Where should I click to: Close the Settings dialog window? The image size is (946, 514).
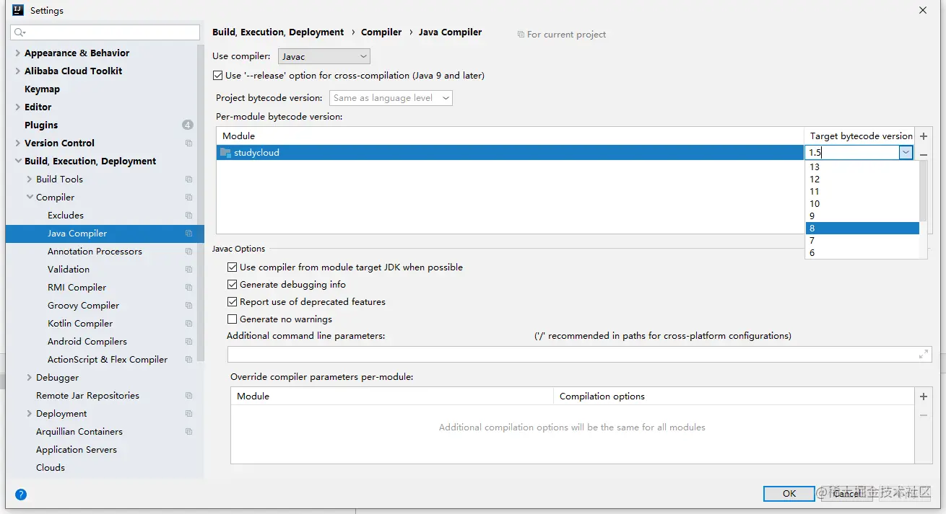(x=923, y=10)
